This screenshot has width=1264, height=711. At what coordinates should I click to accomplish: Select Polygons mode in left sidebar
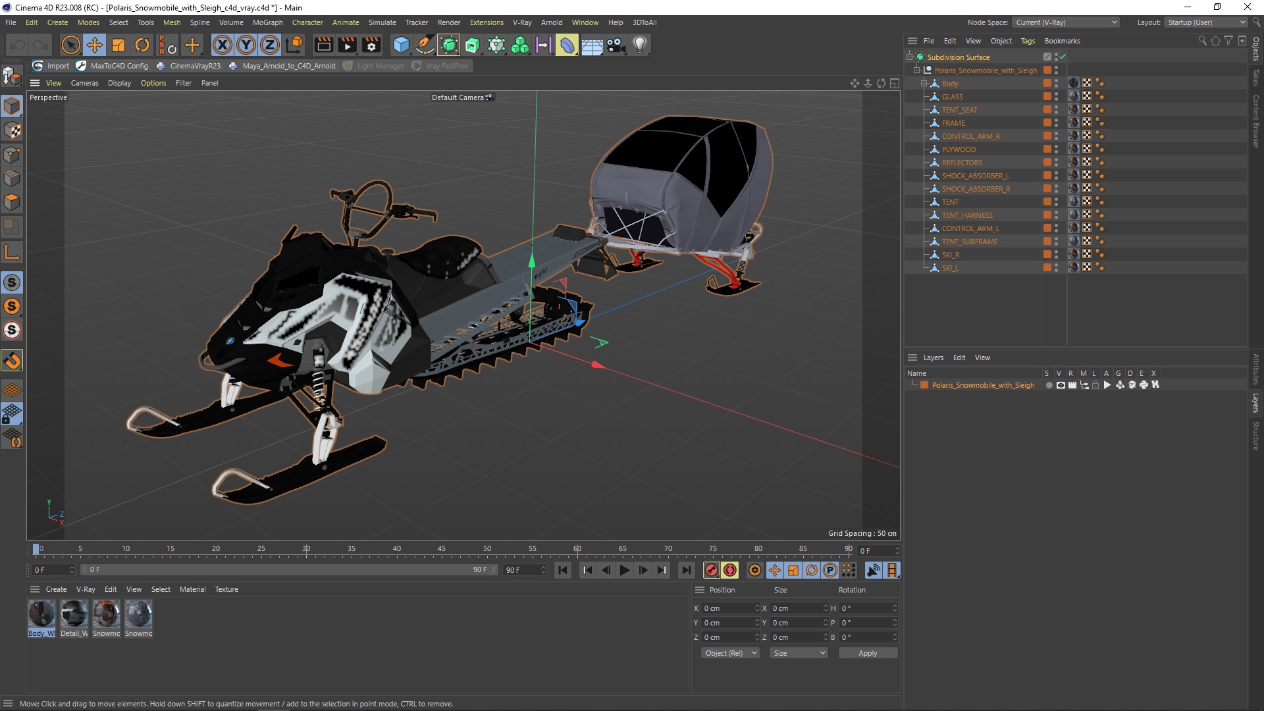coord(12,202)
